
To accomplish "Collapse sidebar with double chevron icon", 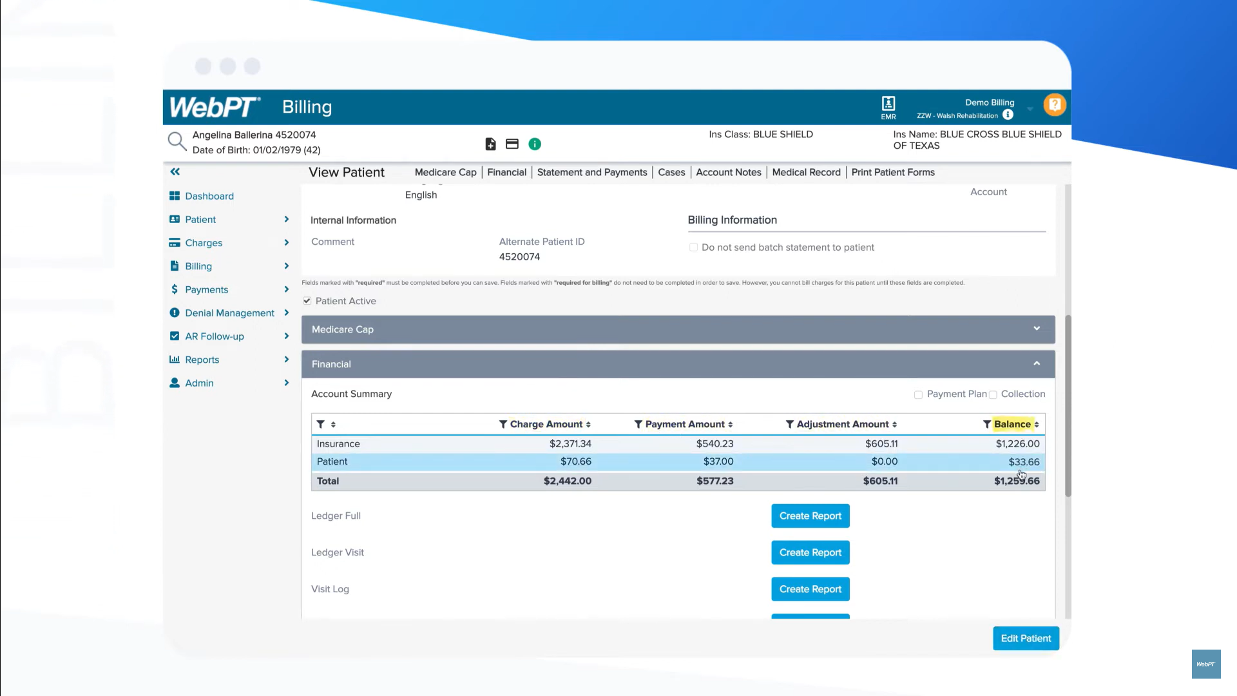I will pos(175,172).
